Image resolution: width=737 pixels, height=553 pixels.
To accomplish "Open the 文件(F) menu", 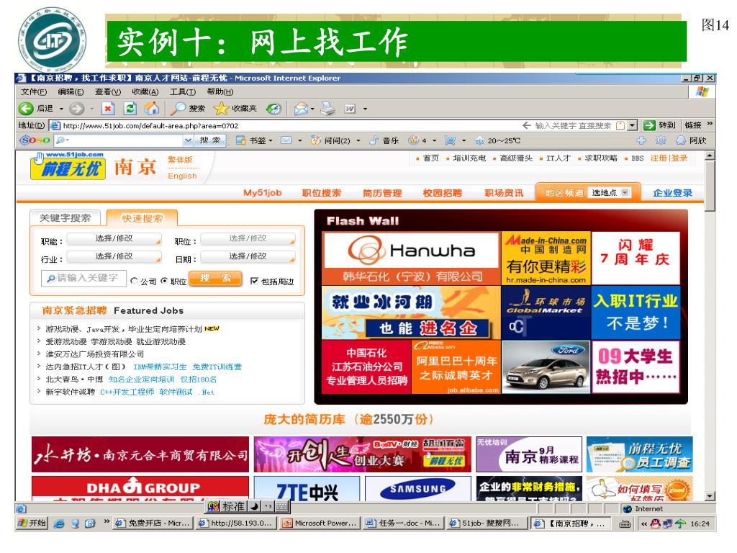I will click(33, 91).
